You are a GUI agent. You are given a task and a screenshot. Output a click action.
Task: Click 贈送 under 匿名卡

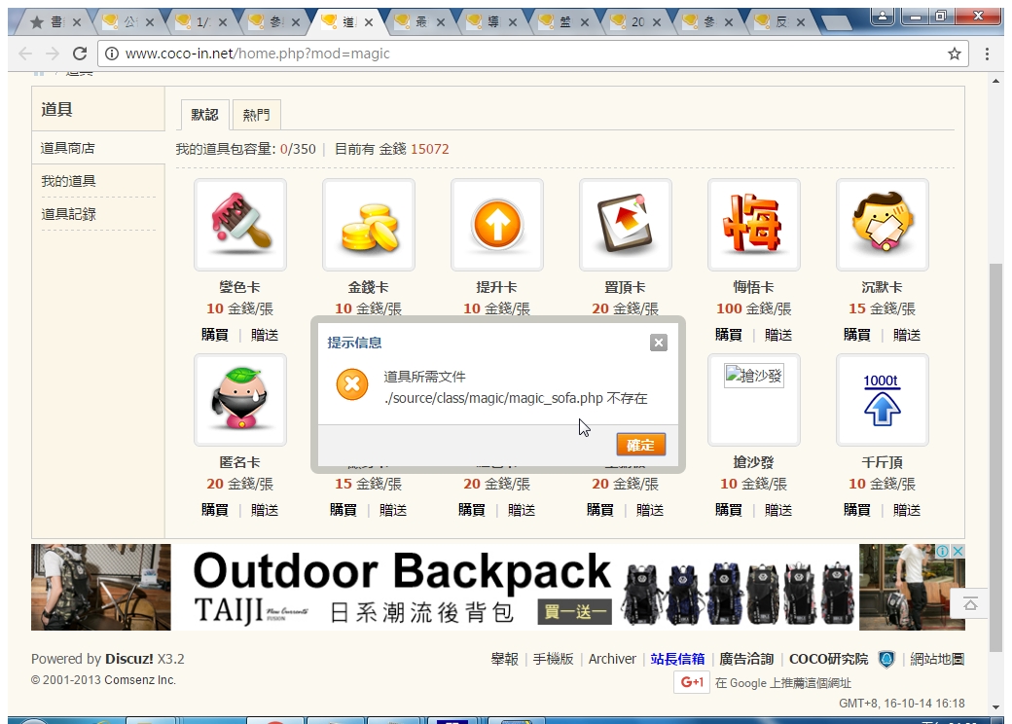(x=265, y=510)
